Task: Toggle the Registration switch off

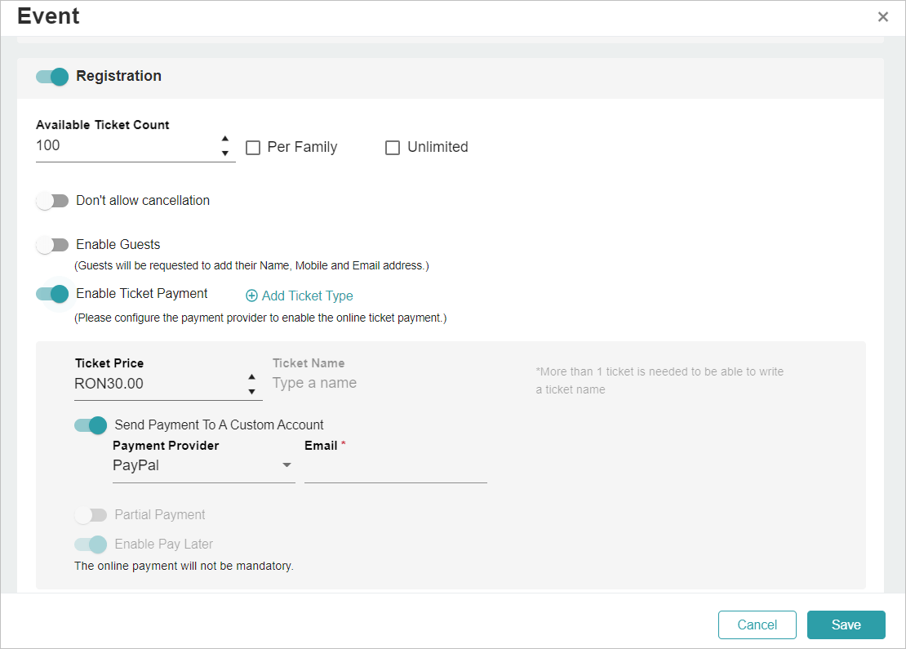Action: pos(52,76)
